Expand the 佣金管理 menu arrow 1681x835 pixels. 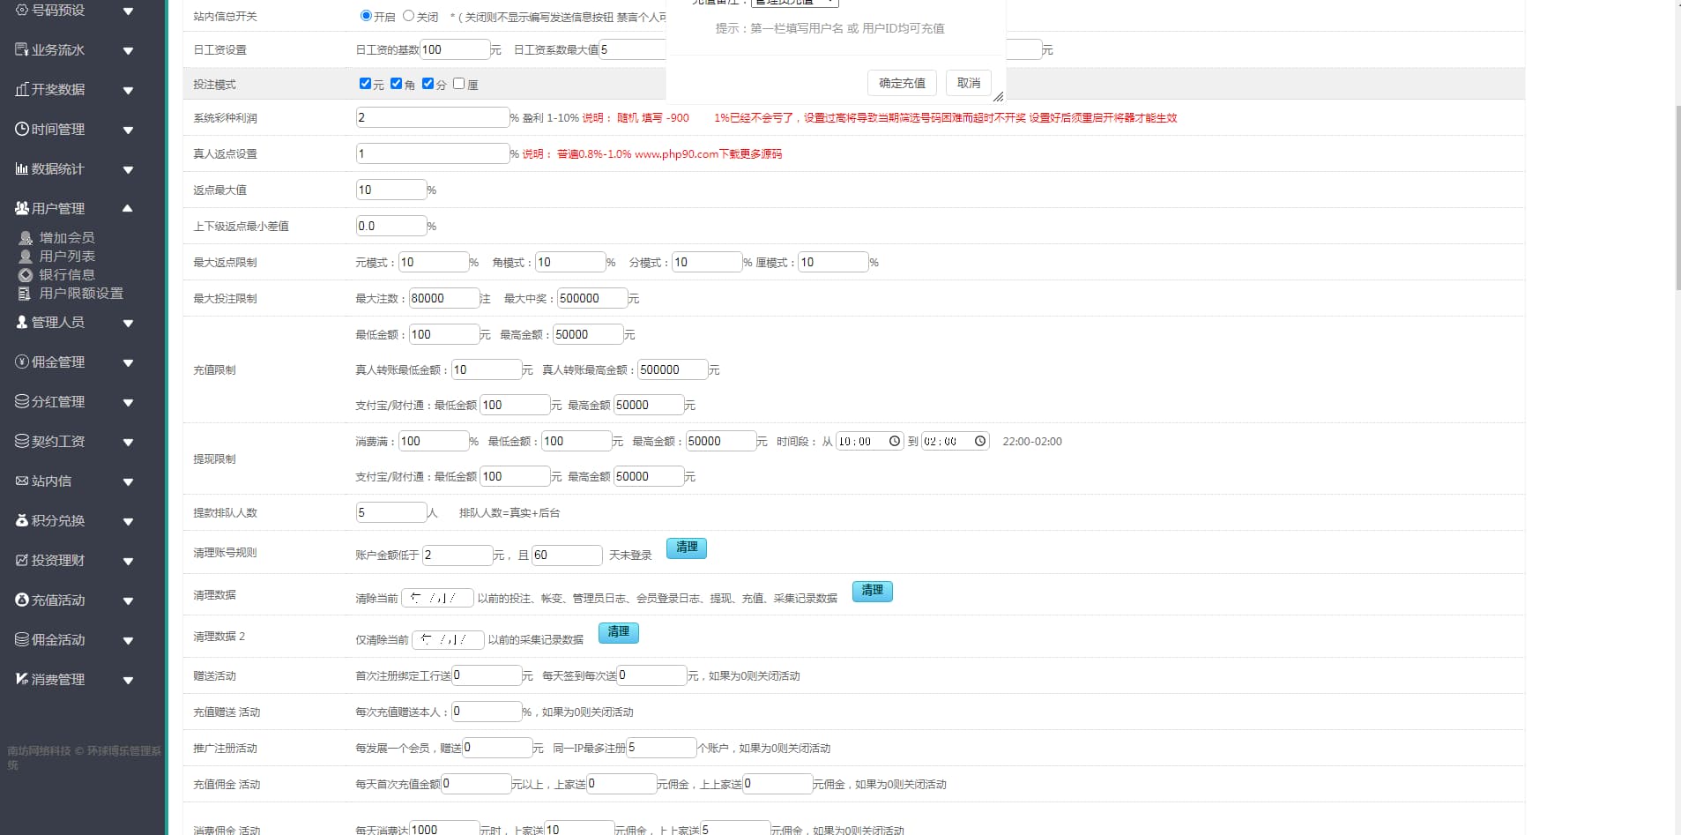pyautogui.click(x=128, y=362)
